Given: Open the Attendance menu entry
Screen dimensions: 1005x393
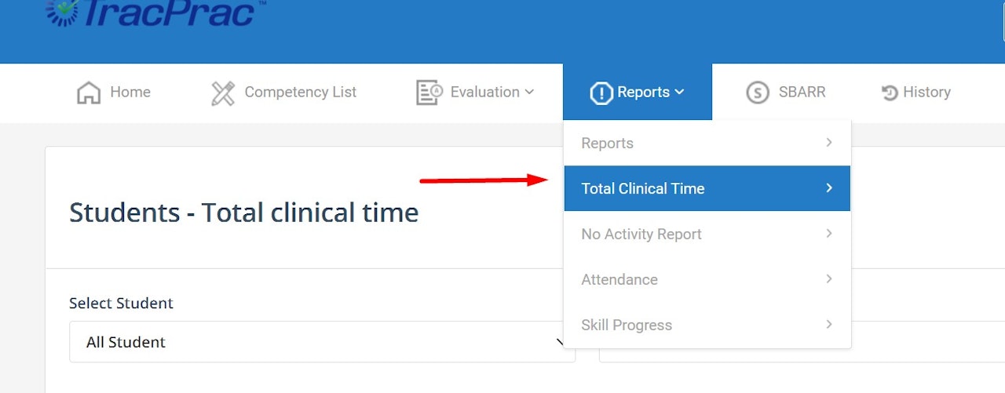Looking at the screenshot, I should tap(619, 279).
